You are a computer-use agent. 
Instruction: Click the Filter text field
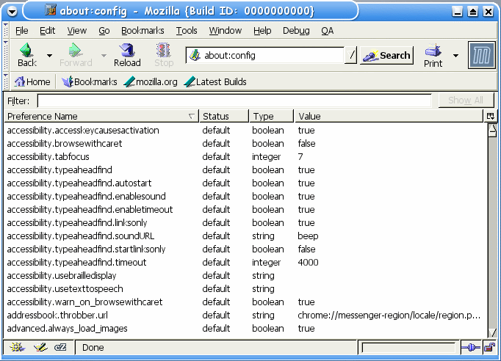tap(234, 101)
